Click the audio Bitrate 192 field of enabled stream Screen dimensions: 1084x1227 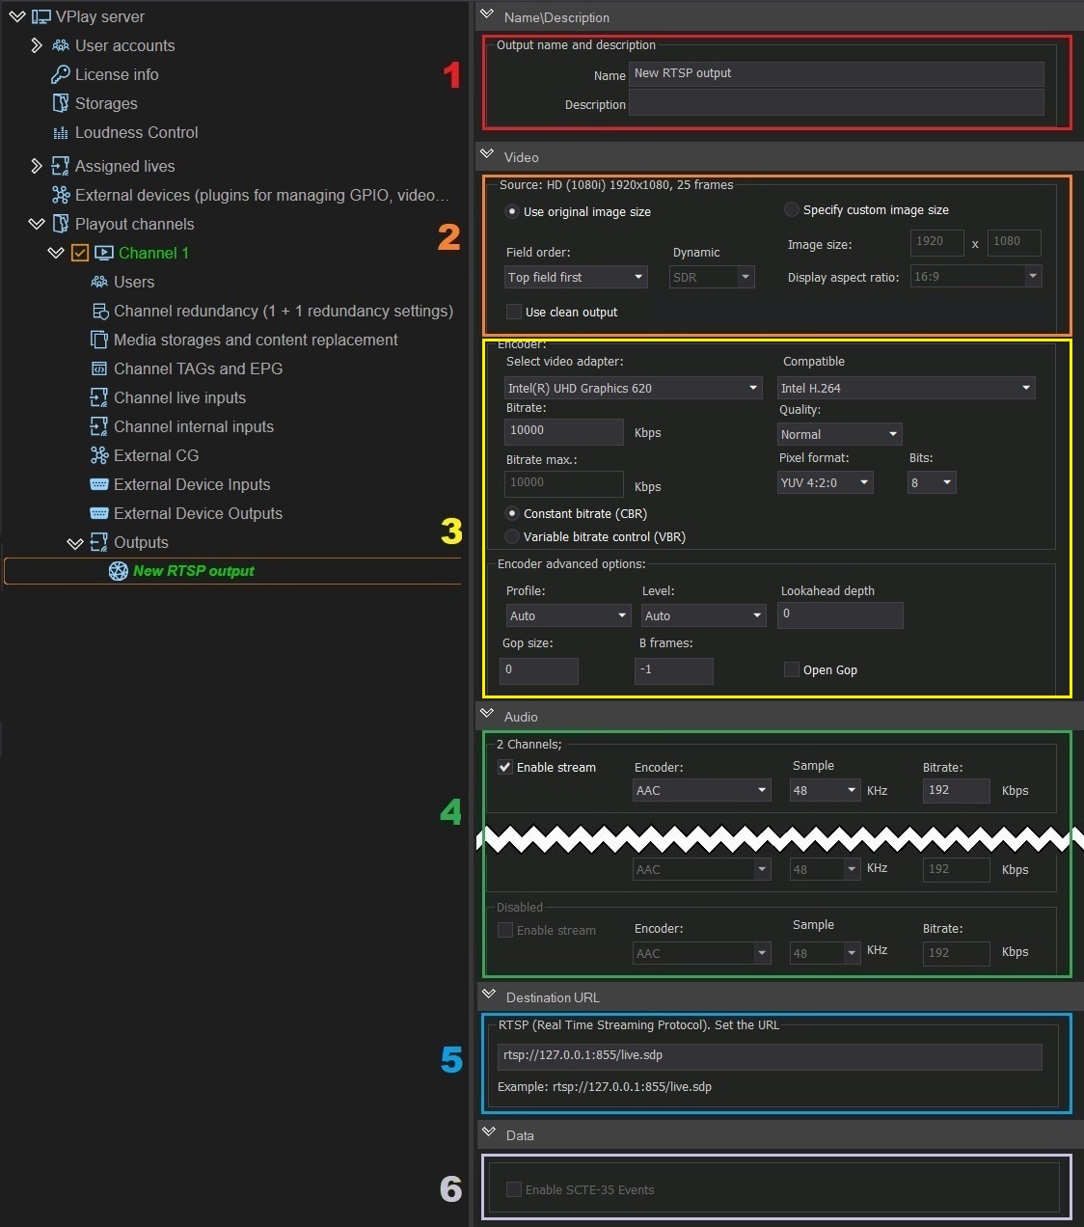[956, 790]
